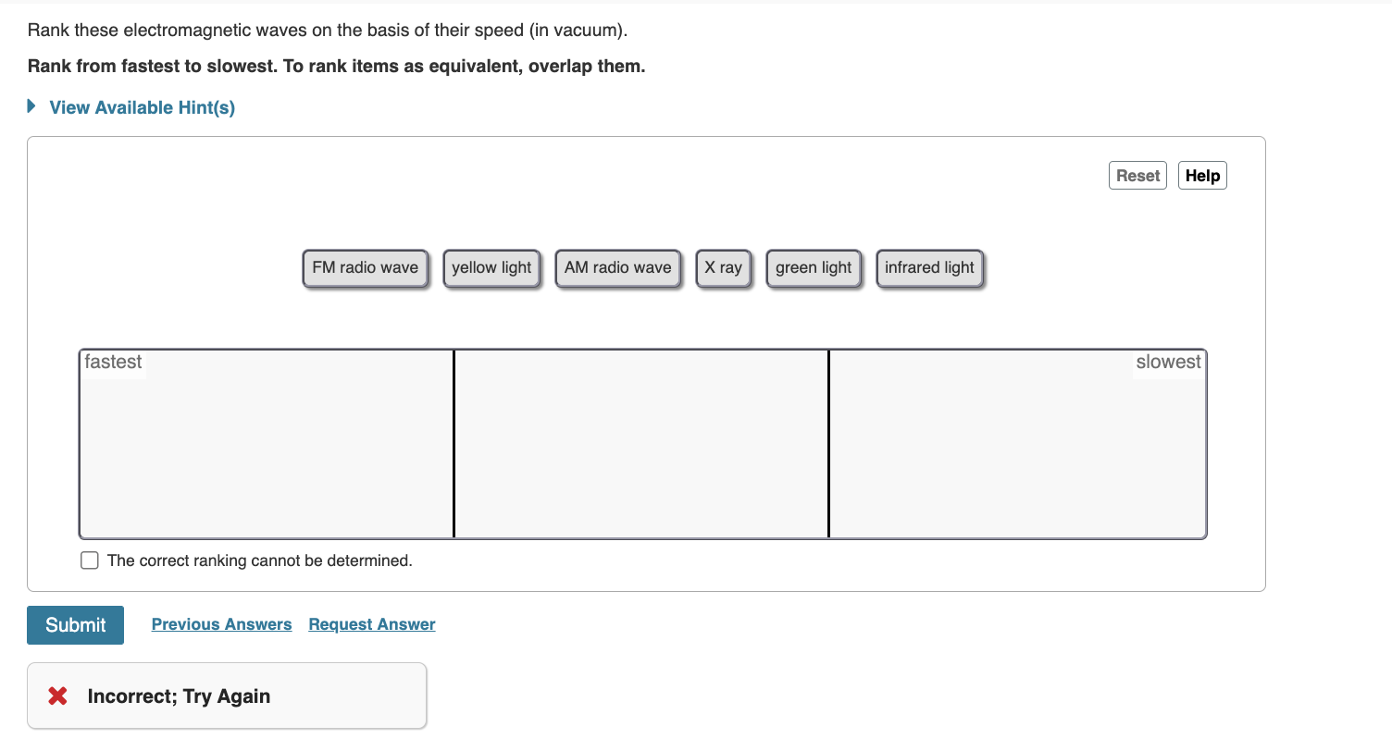
Task: Click the red X incorrect icon
Action: click(x=56, y=696)
